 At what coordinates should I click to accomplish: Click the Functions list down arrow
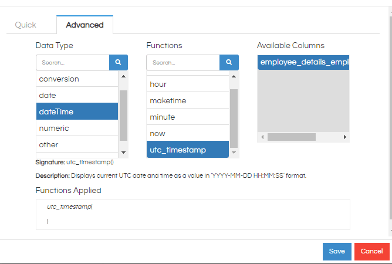[x=234, y=153]
